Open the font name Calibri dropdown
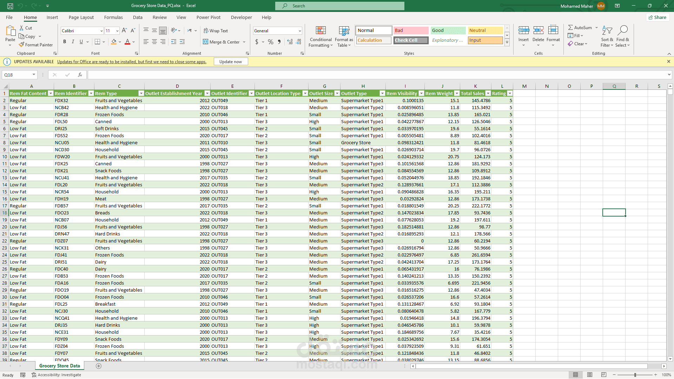 101,31
